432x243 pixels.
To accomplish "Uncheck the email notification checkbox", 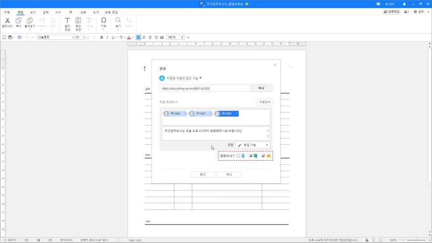I will (263, 156).
